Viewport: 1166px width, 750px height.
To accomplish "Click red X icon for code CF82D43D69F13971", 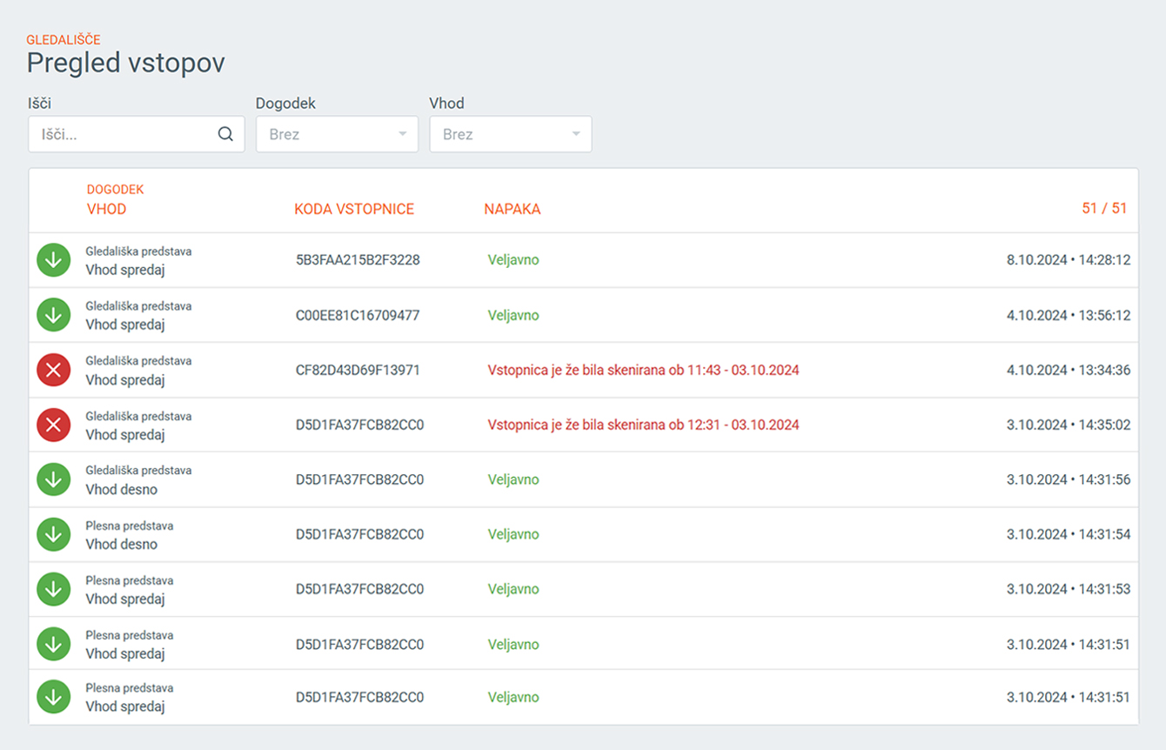I will (x=54, y=370).
